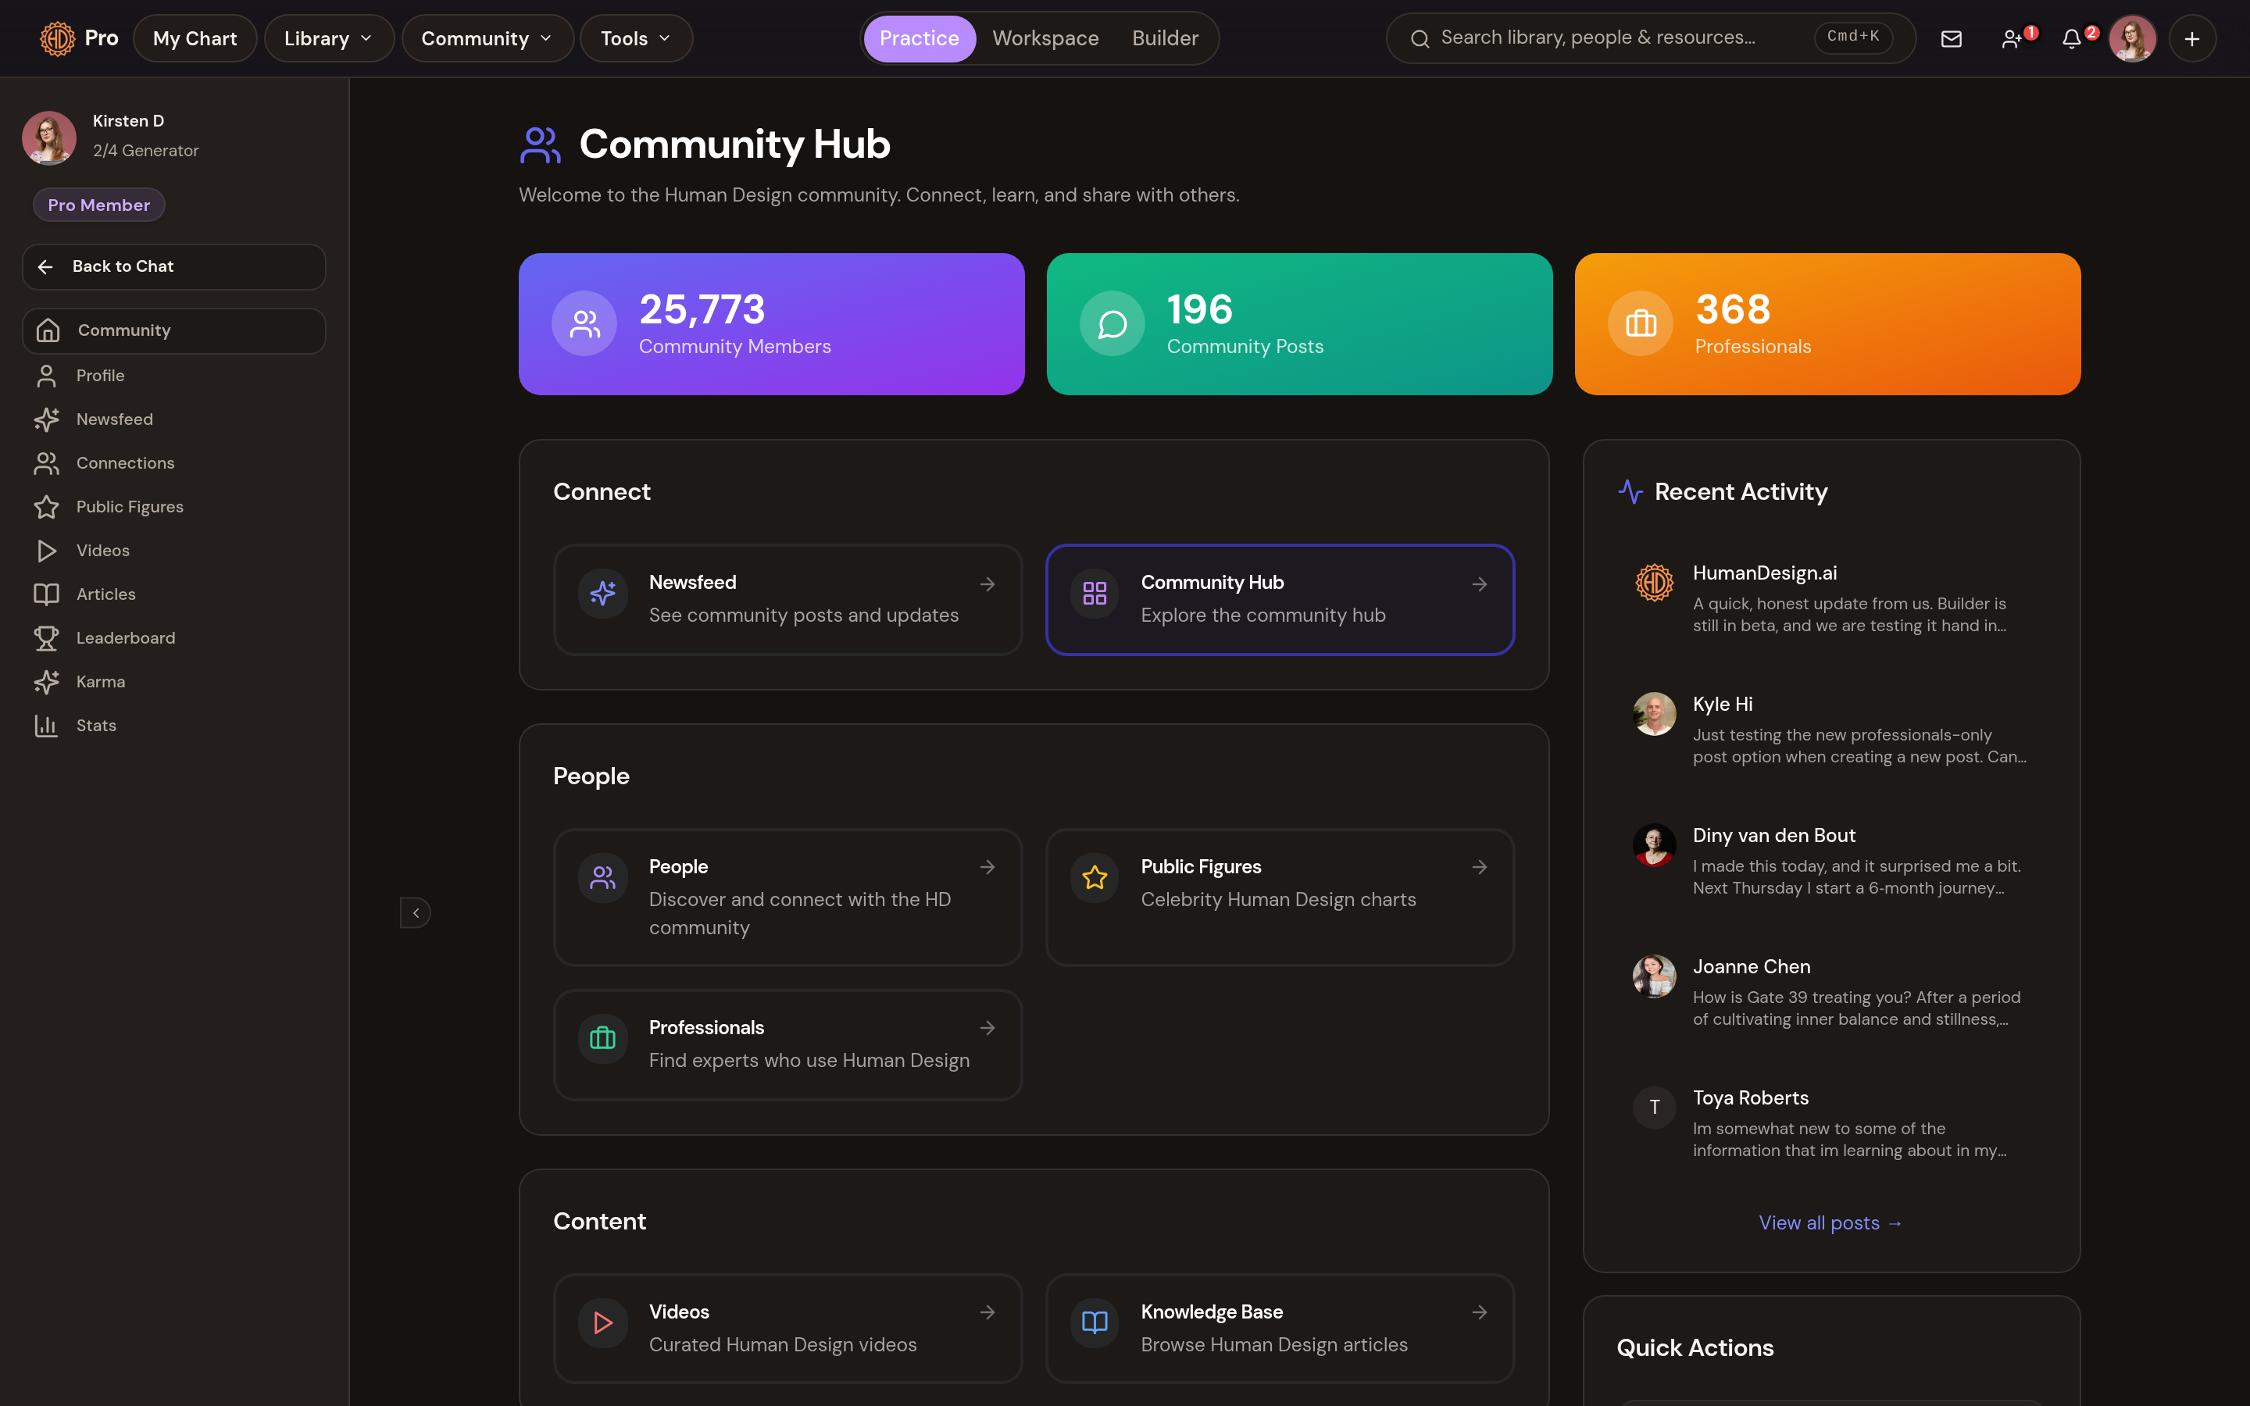The height and width of the screenshot is (1406, 2250).
Task: Click the Public Figures card star icon
Action: click(1095, 878)
